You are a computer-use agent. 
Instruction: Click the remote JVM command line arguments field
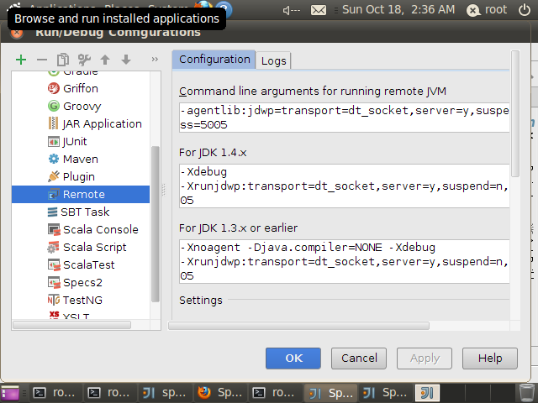coord(344,118)
